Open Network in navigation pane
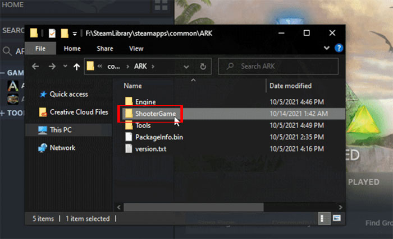This screenshot has height=239, width=393. click(57, 148)
